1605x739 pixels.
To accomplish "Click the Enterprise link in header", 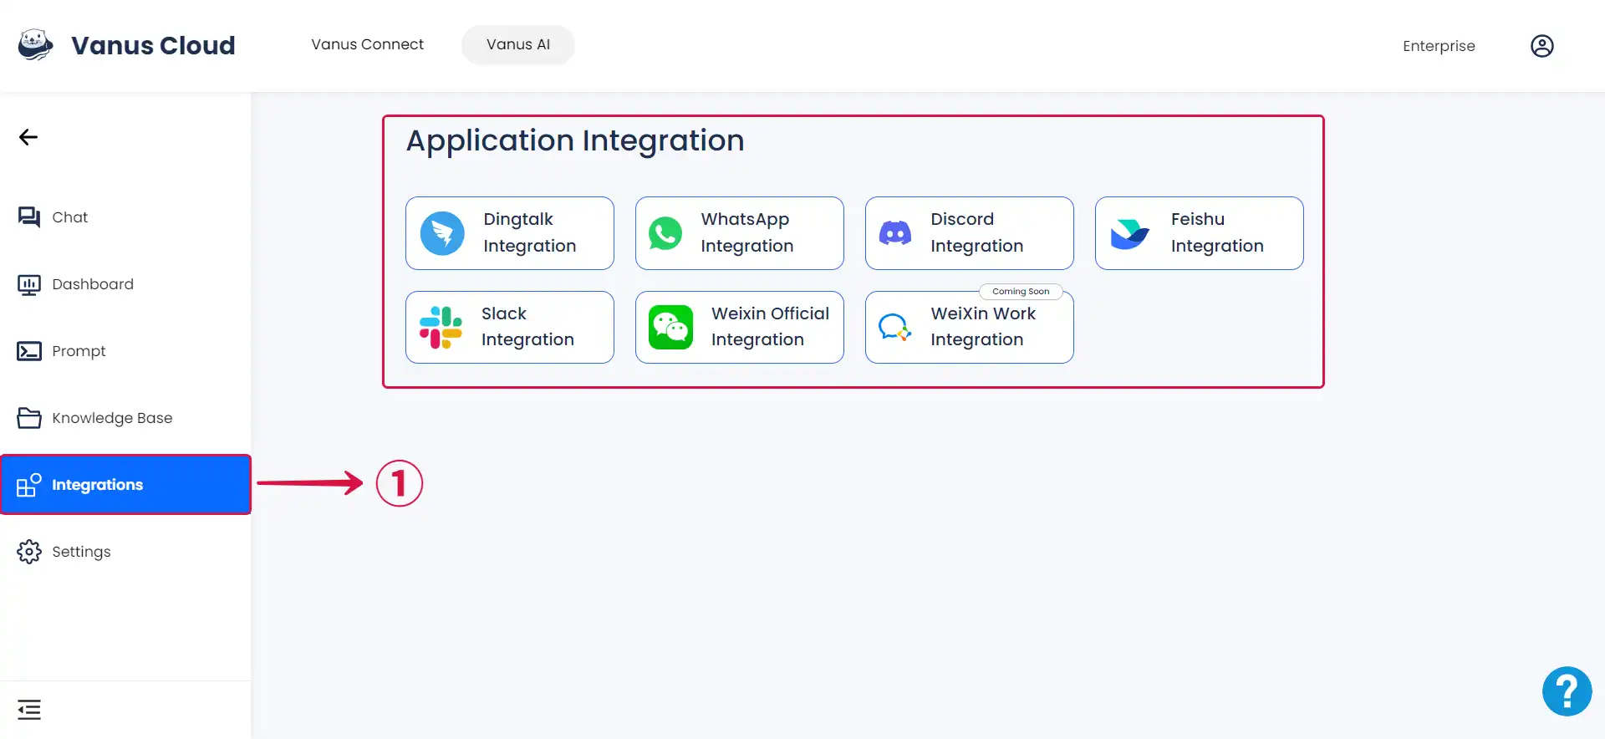I will [x=1439, y=46].
